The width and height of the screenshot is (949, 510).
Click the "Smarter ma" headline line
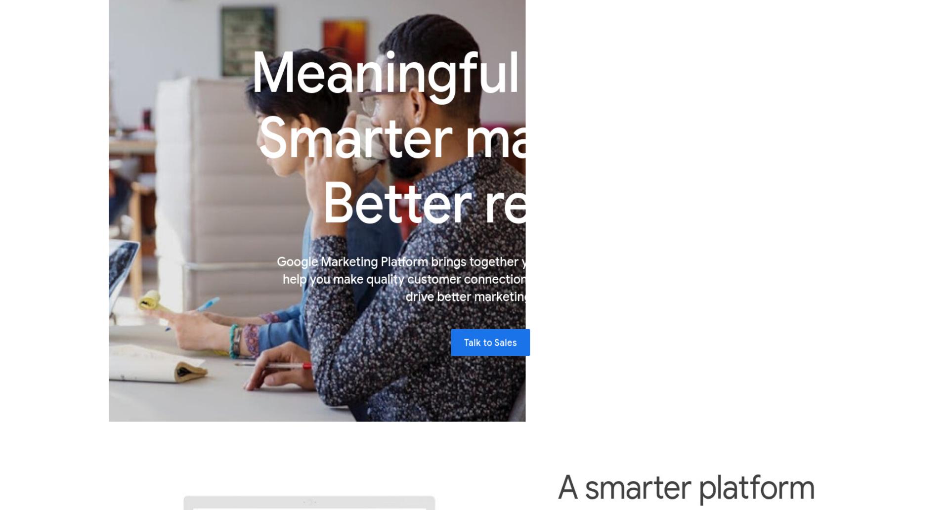[392, 138]
